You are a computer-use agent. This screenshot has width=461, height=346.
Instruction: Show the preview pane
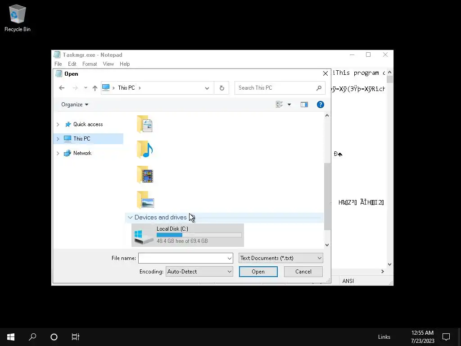pos(304,105)
